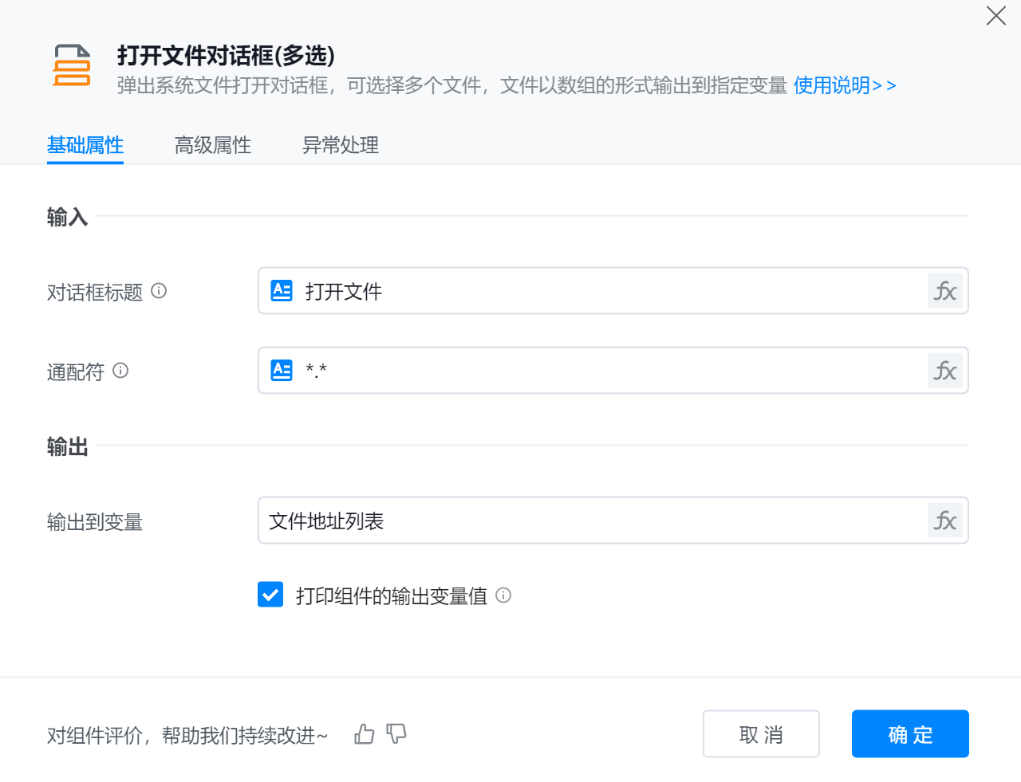Close the dialog with the X button
The height and width of the screenshot is (782, 1021).
click(995, 16)
